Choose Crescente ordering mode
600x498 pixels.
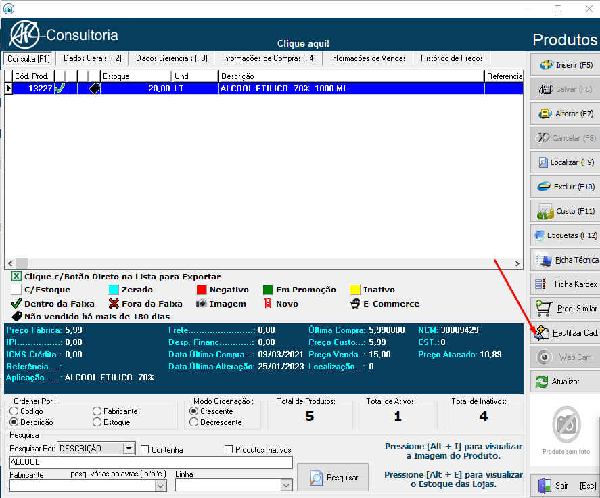point(194,411)
